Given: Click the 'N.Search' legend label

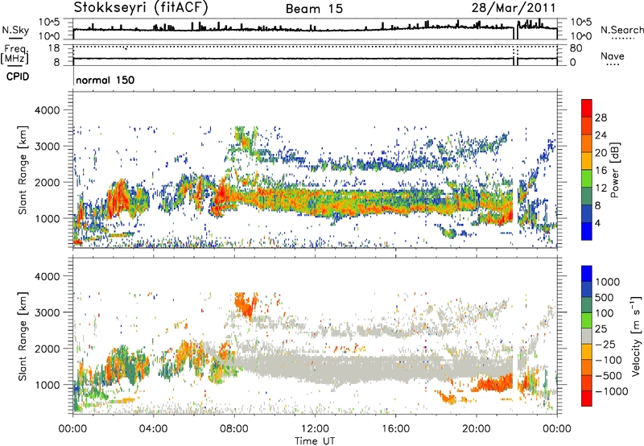Looking at the screenshot, I should tap(621, 30).
